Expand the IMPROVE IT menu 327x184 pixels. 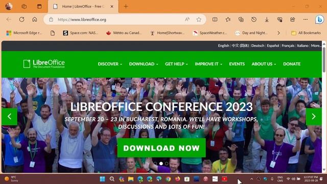pyautogui.click(x=208, y=64)
